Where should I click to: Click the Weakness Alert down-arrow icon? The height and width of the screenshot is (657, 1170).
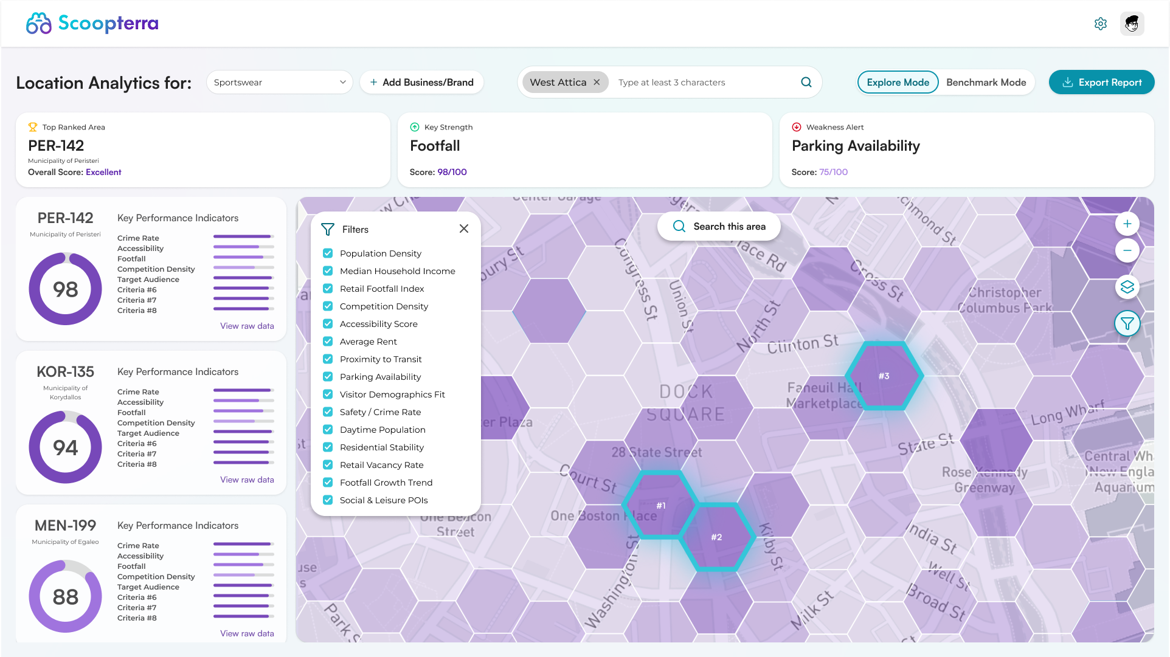tap(797, 127)
